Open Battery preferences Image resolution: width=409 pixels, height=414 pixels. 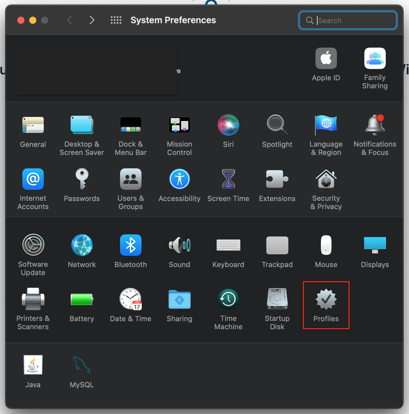(x=82, y=299)
